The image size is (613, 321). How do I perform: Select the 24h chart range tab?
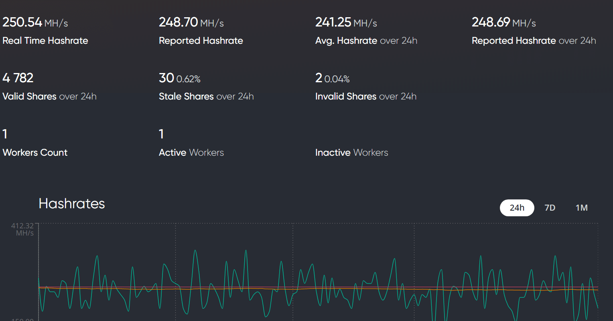tap(517, 208)
